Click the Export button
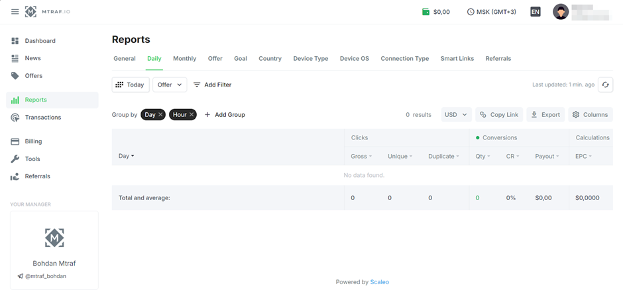Screen dimensions: 623x294 tap(545, 115)
